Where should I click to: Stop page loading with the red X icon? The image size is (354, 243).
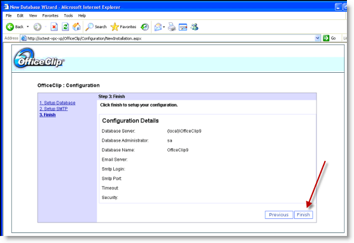(54, 27)
